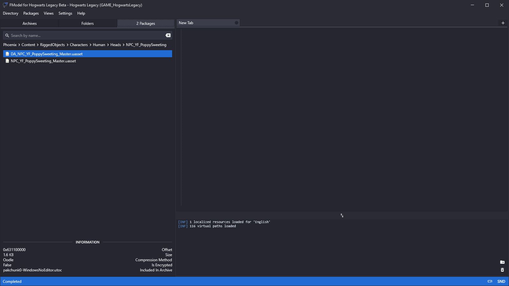Switch to the Archives tab
This screenshot has width=509, height=286.
point(30,24)
